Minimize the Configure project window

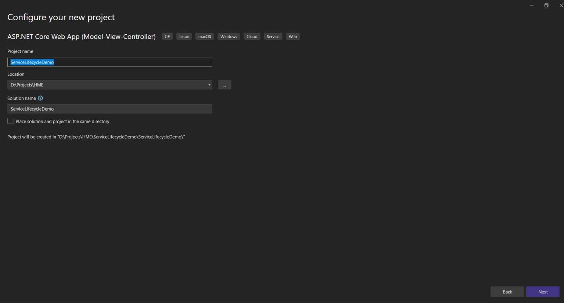[531, 5]
